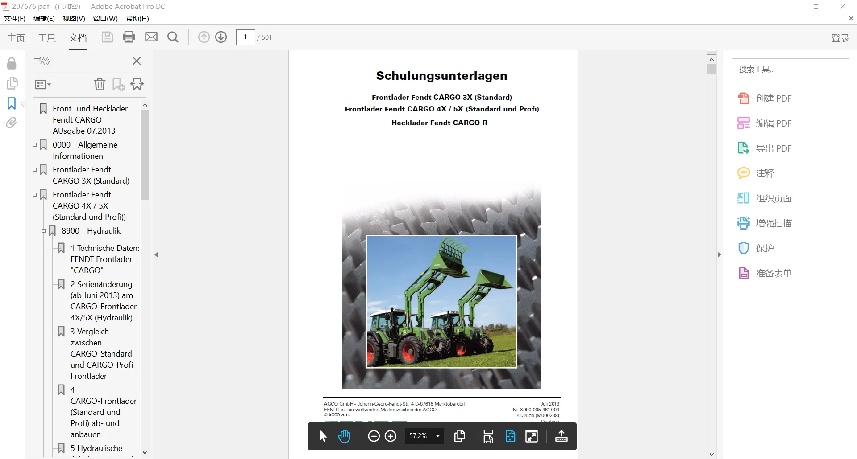Open the 57.2% zoom level dropdown
This screenshot has height=459, width=857.
(x=425, y=436)
